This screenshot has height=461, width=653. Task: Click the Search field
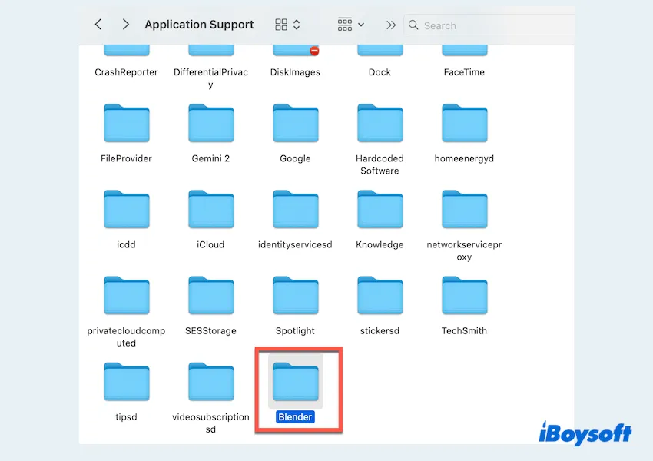point(489,25)
